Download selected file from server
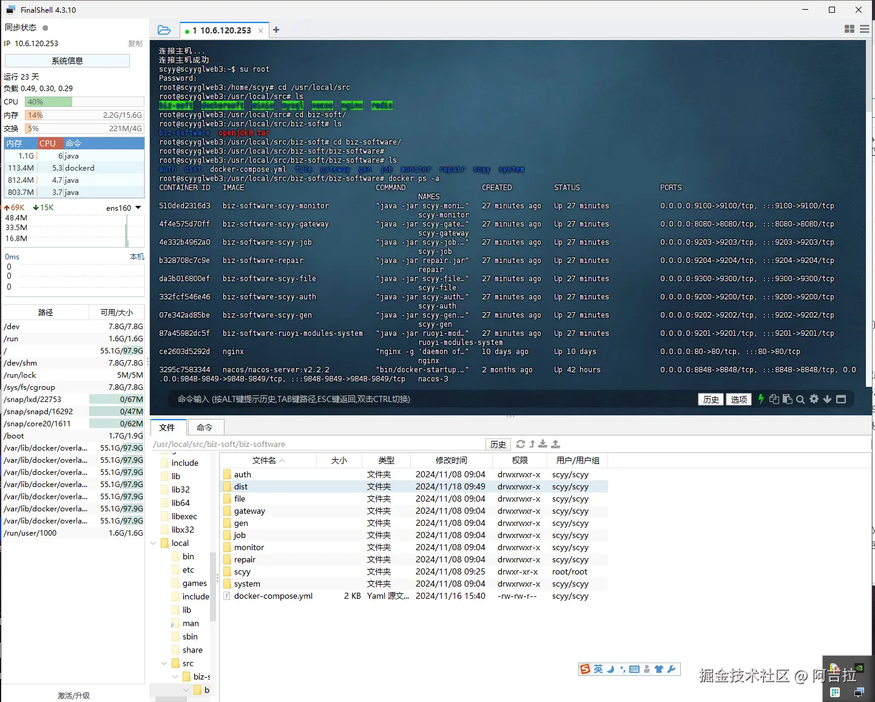Viewport: 875px width, 702px height. click(x=543, y=444)
